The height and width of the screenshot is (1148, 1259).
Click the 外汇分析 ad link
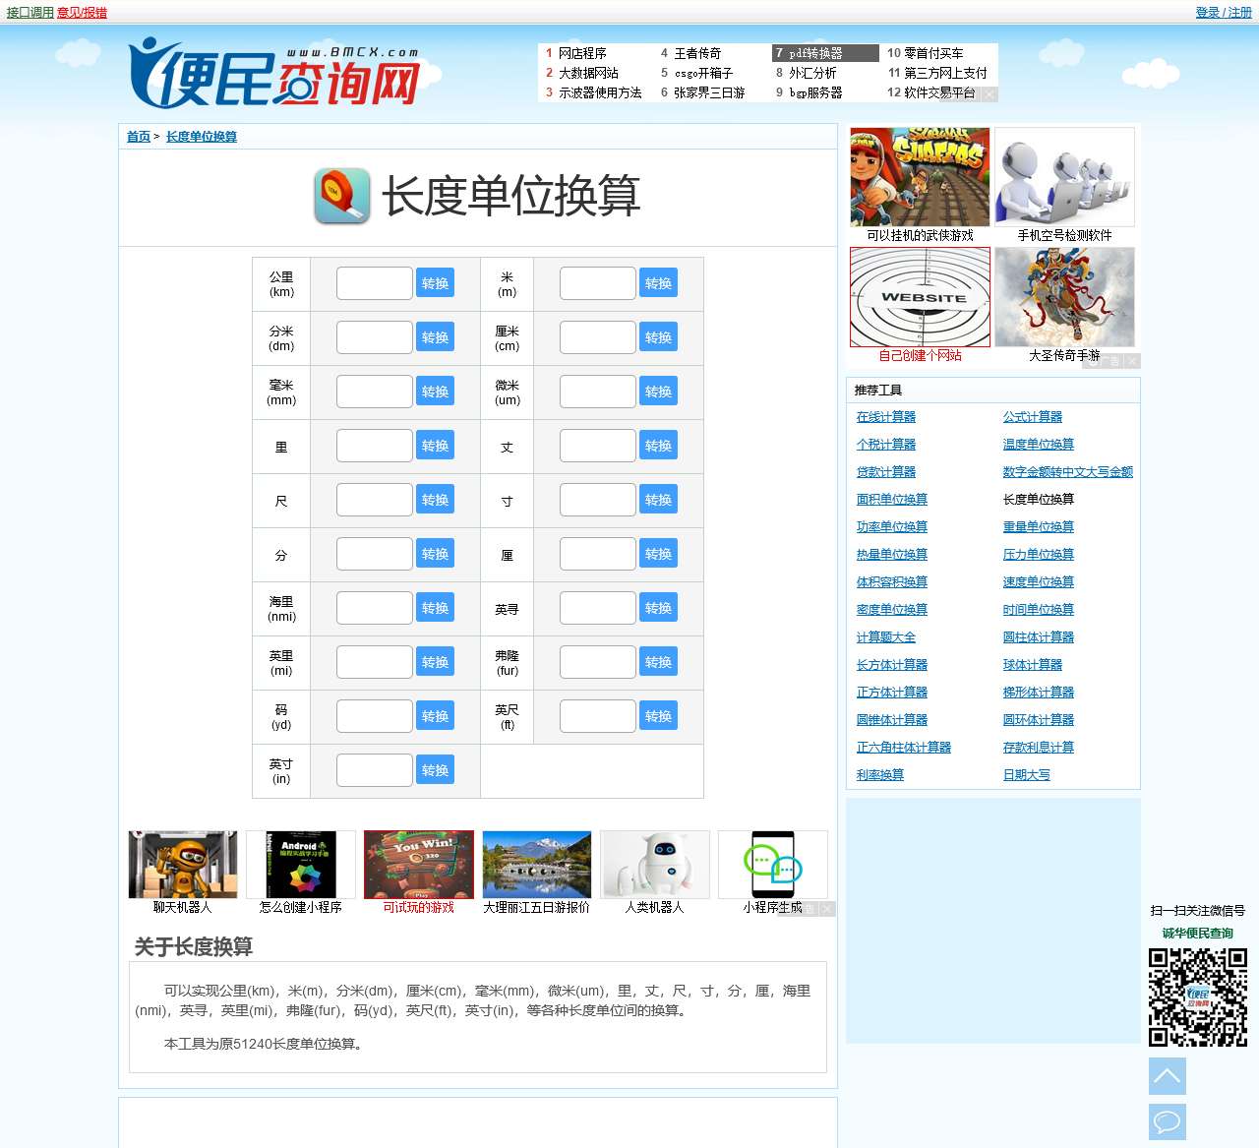(812, 73)
